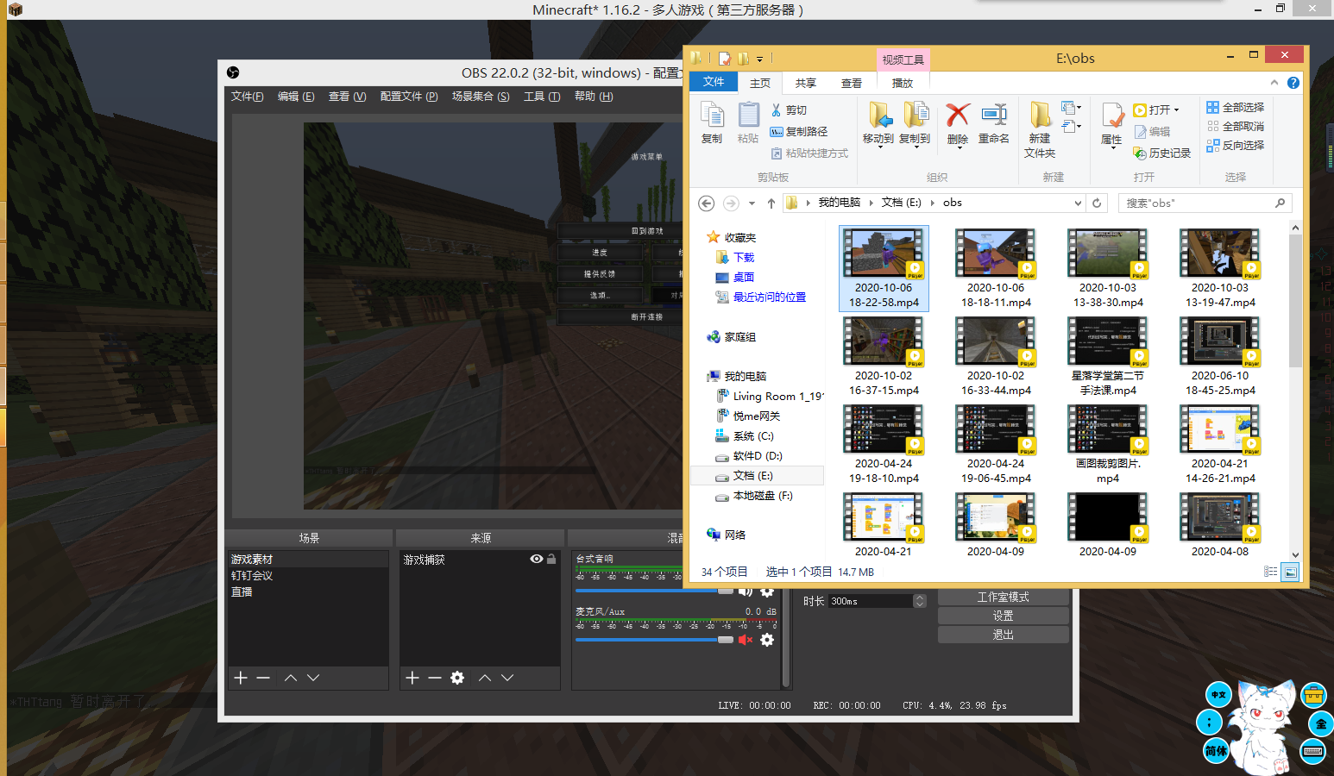Click the Cut (剪切) scissors button
This screenshot has width=1334, height=776.
click(x=789, y=110)
